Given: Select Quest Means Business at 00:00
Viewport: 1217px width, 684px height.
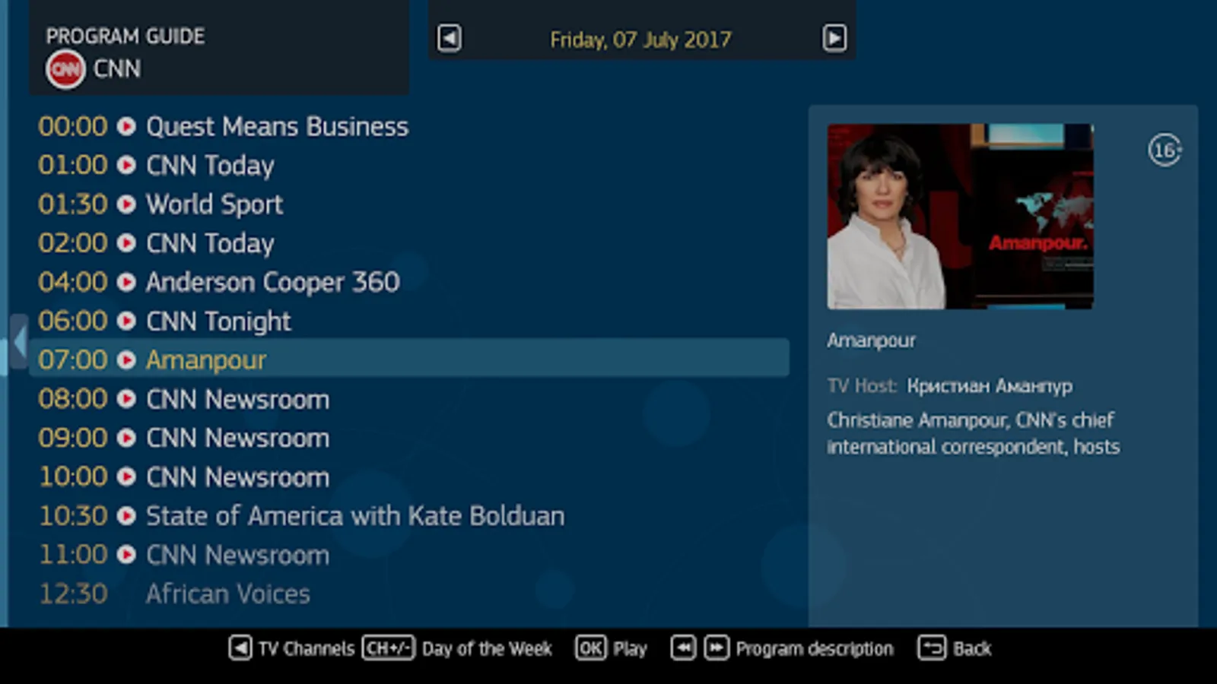Looking at the screenshot, I should (x=409, y=126).
